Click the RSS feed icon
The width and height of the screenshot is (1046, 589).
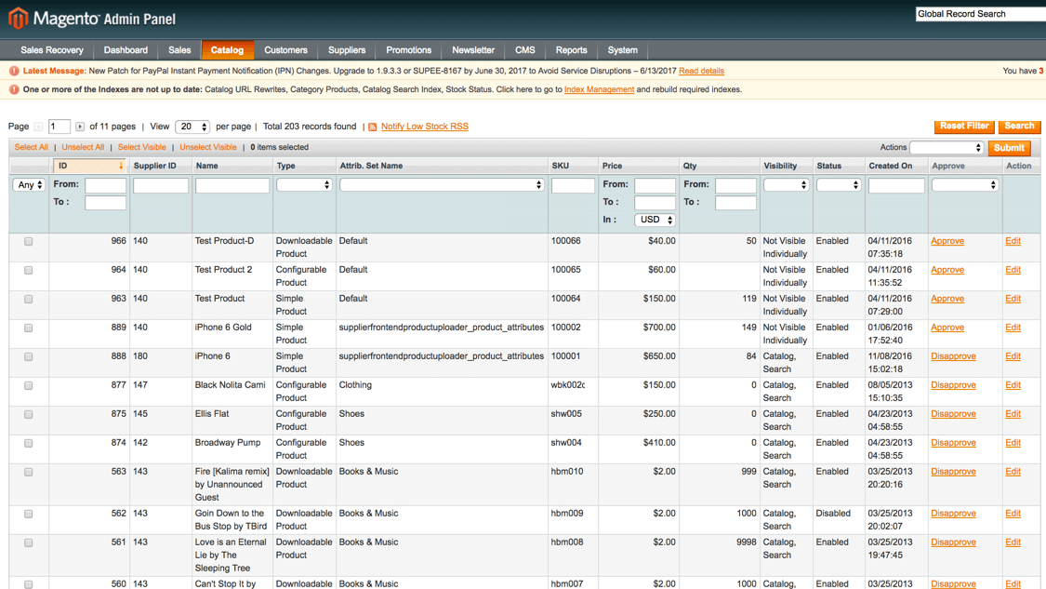373,127
